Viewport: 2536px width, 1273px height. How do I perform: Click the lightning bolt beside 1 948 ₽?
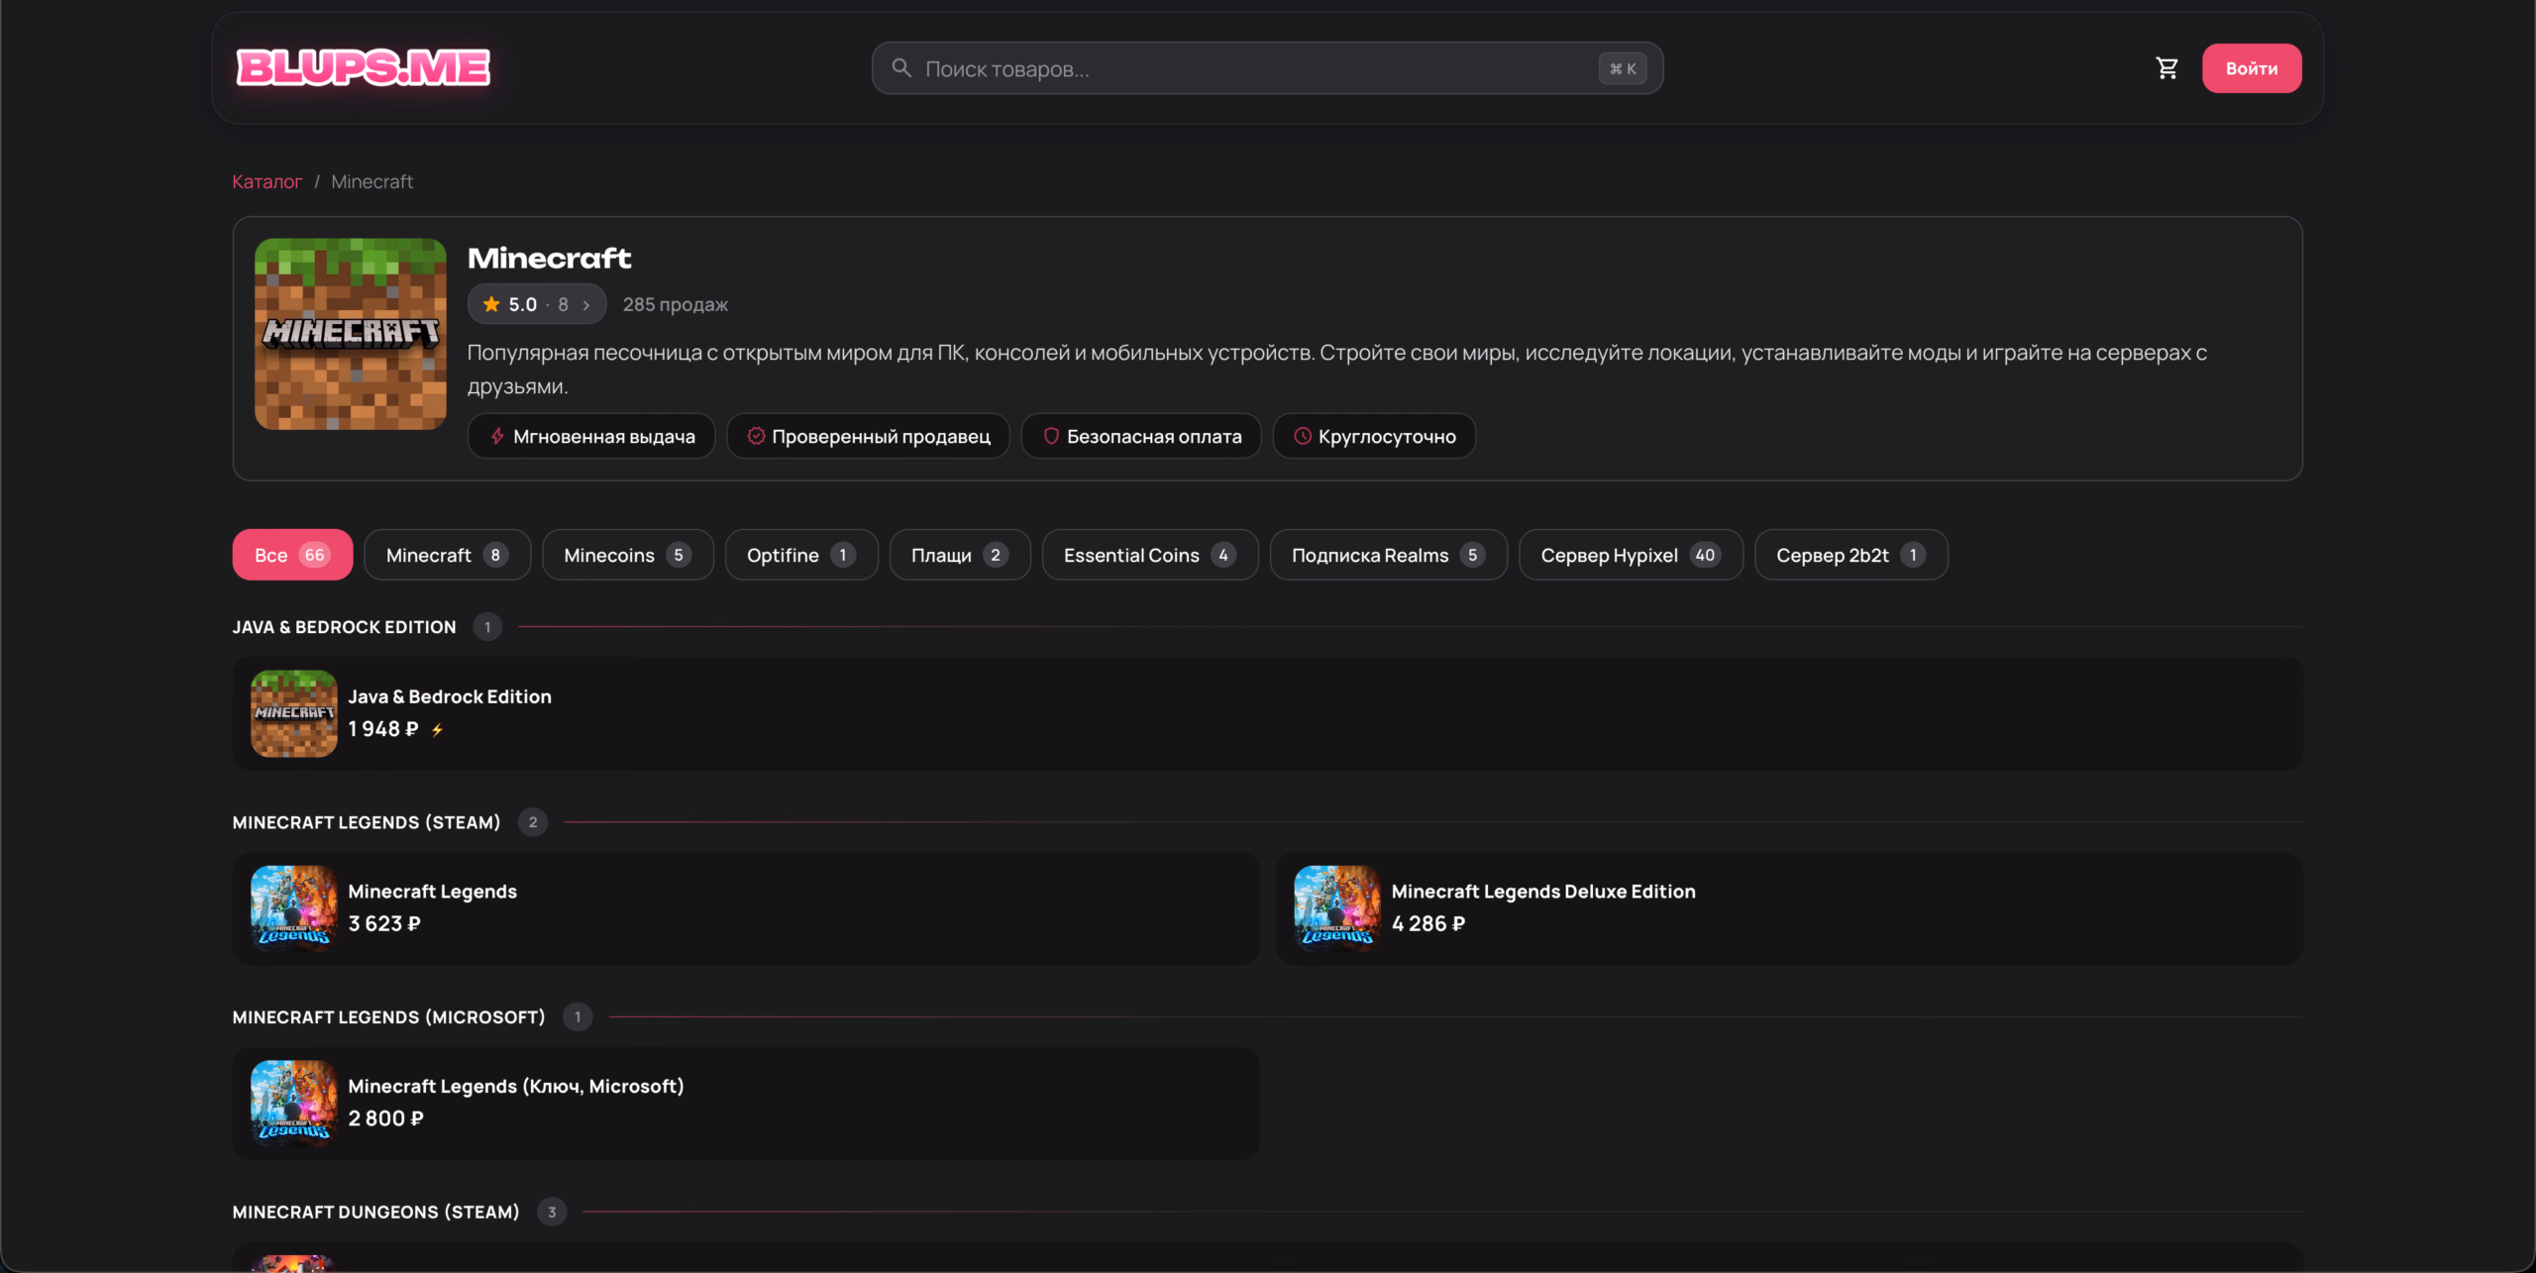(437, 730)
